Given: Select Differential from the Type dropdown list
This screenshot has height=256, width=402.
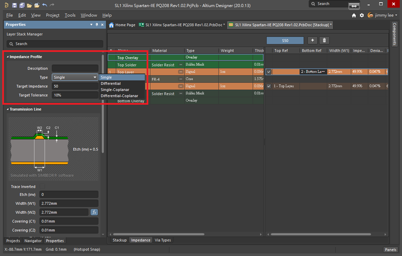Looking at the screenshot, I should pos(111,84).
